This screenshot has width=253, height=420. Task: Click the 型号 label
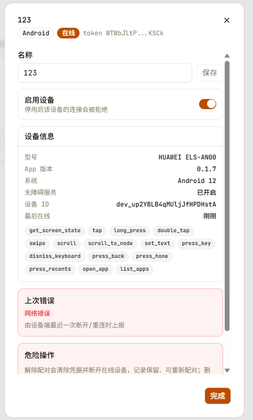(x=31, y=157)
